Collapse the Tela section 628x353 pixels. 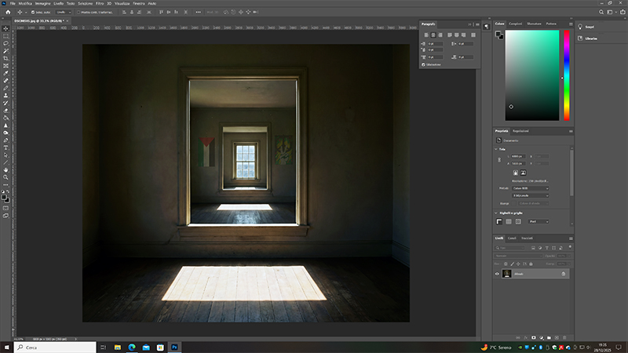click(x=496, y=149)
